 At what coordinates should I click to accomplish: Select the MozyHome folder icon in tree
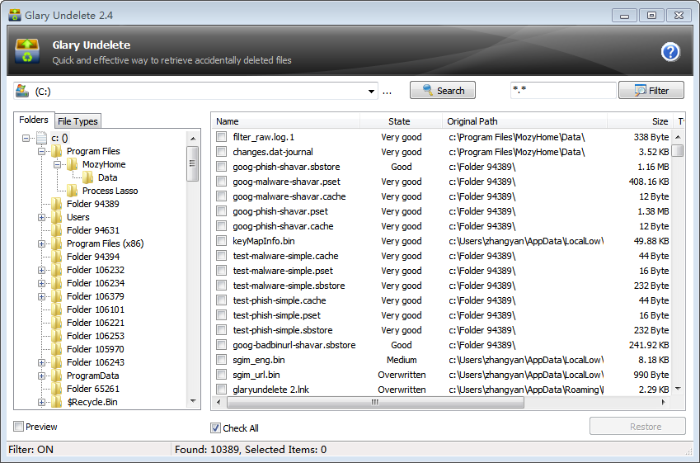click(x=73, y=164)
